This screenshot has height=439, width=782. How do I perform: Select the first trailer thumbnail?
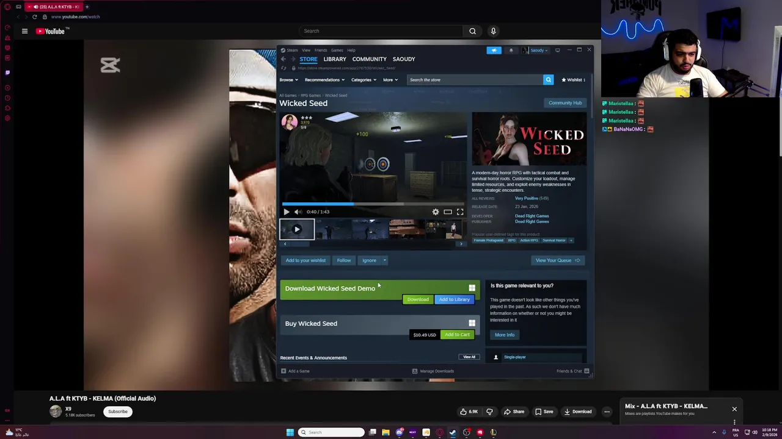[297, 229]
